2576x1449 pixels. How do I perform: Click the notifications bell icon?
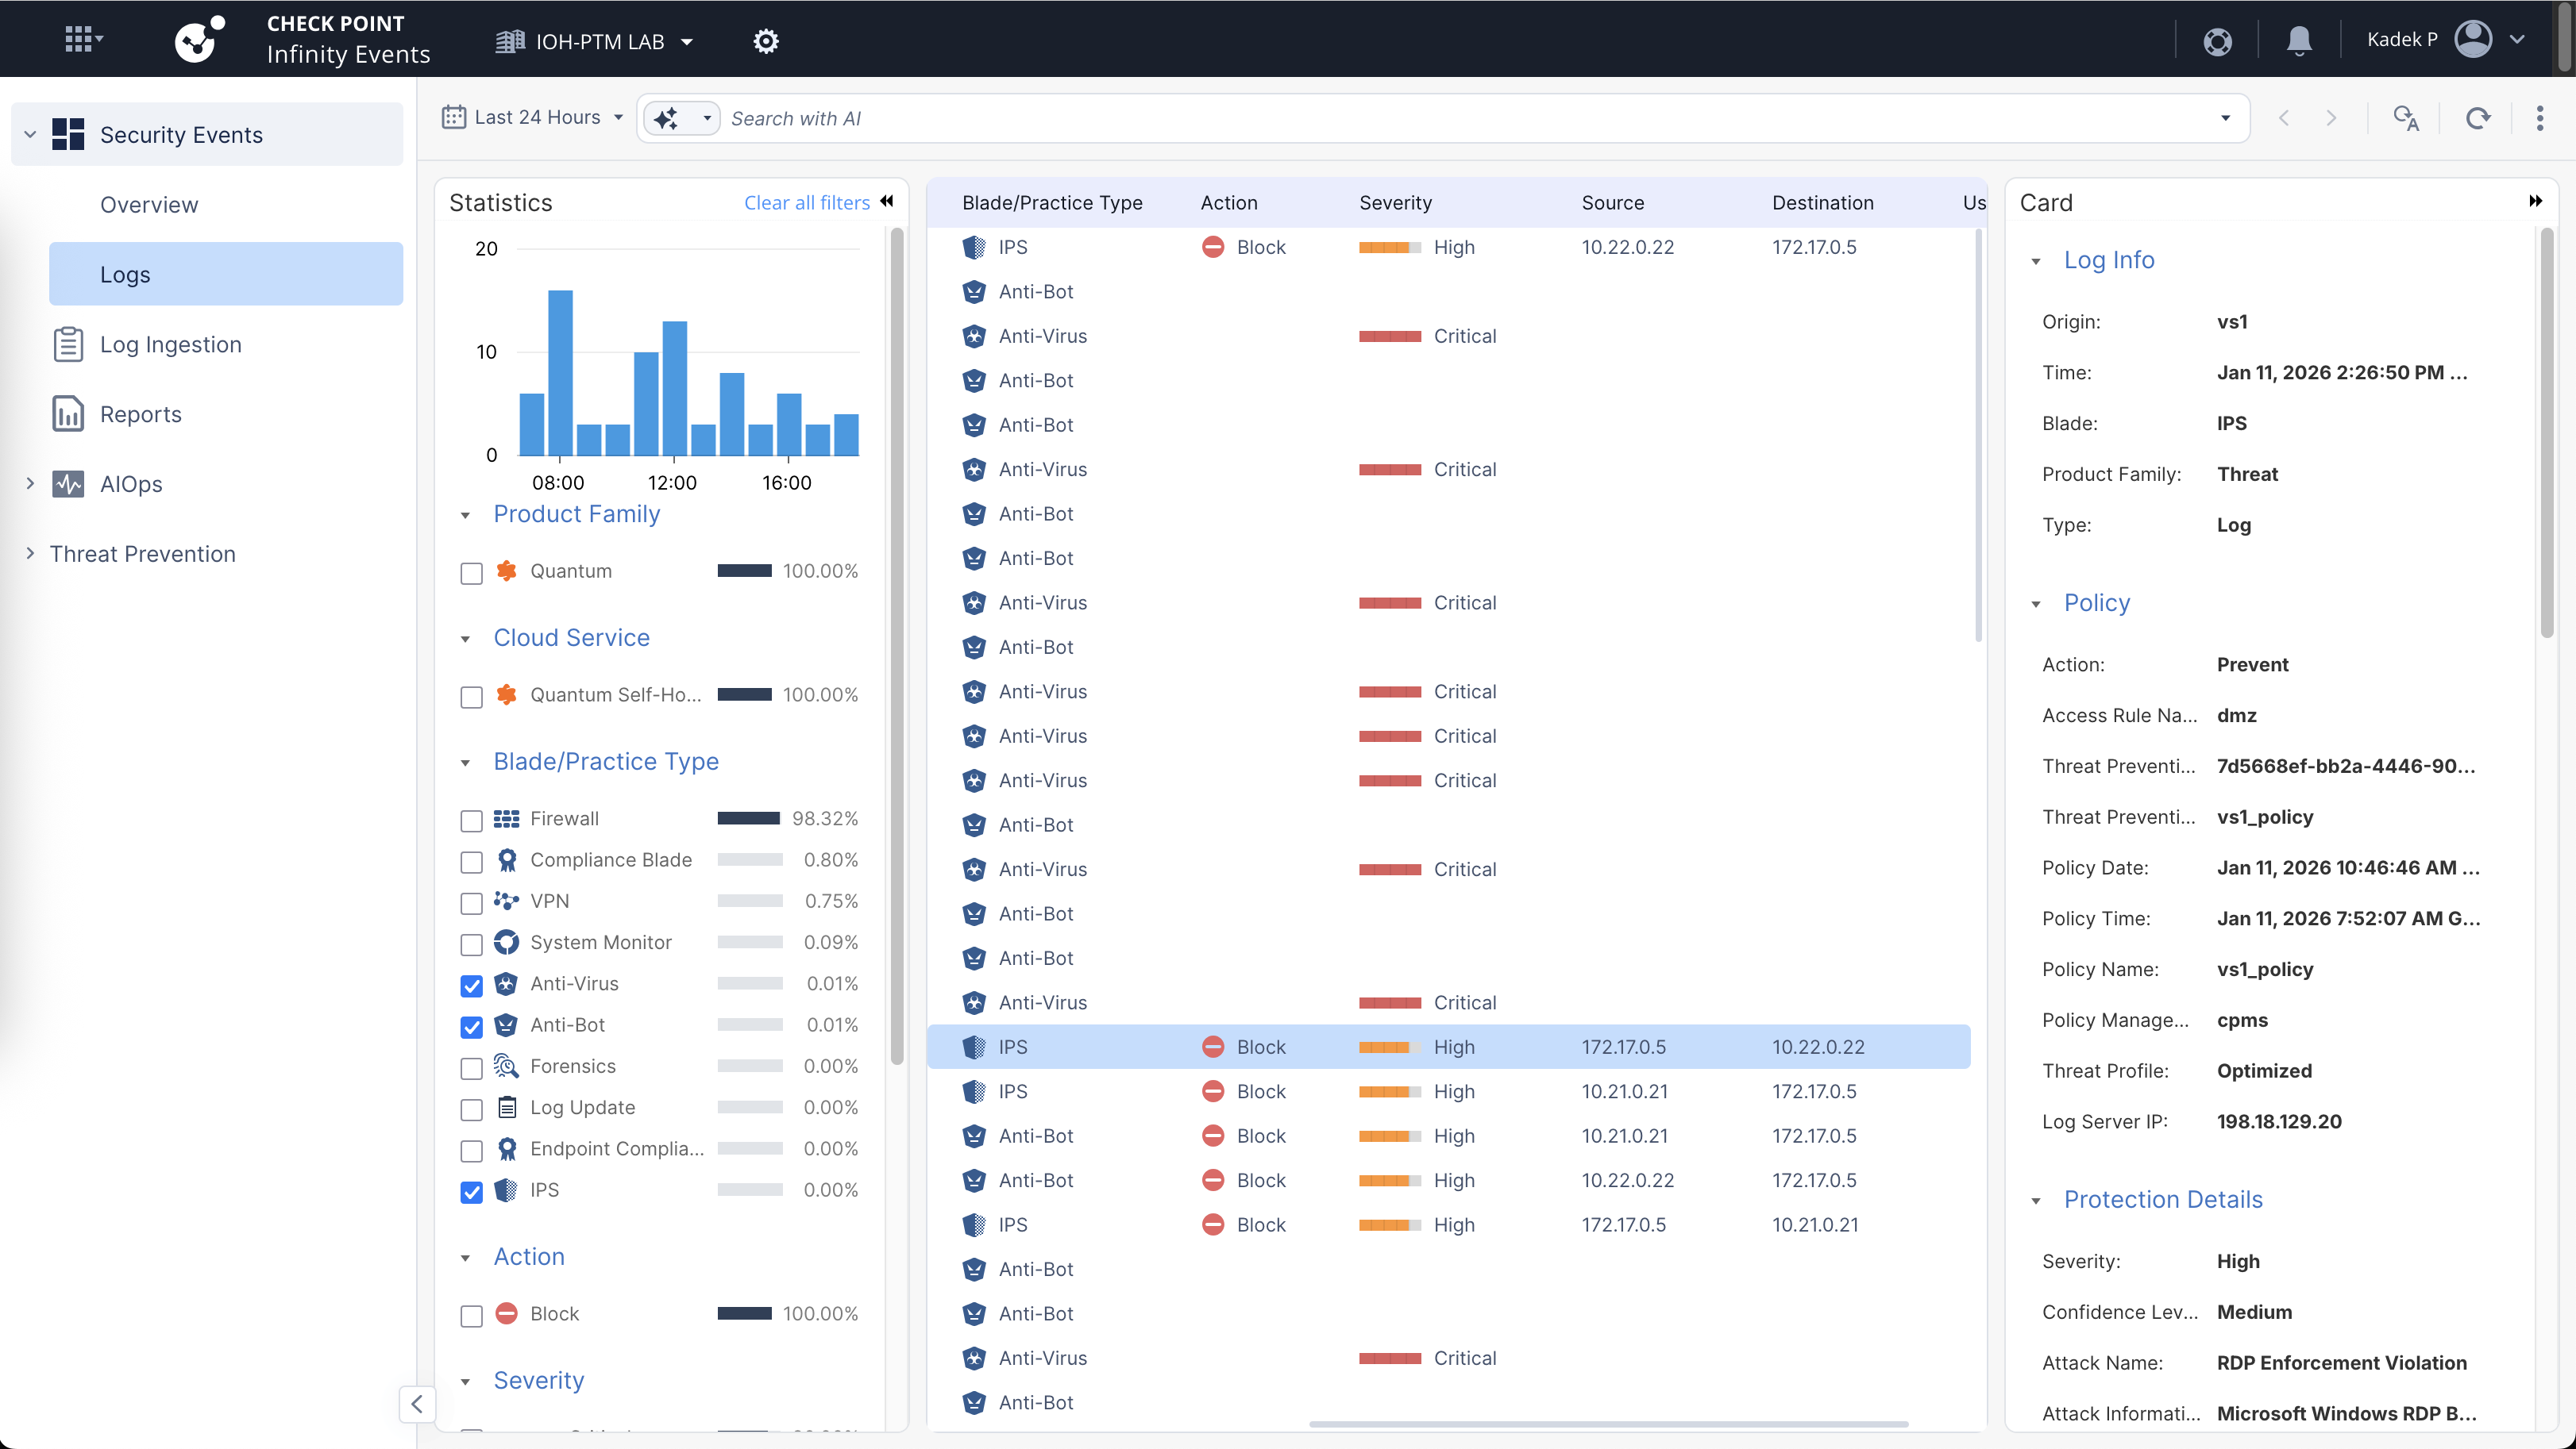coord(2299,40)
